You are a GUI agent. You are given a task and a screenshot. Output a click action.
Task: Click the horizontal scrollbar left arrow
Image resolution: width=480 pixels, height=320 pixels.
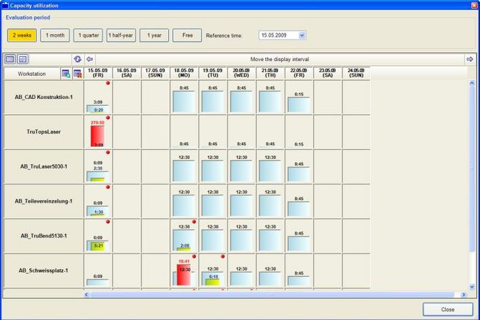(87, 295)
